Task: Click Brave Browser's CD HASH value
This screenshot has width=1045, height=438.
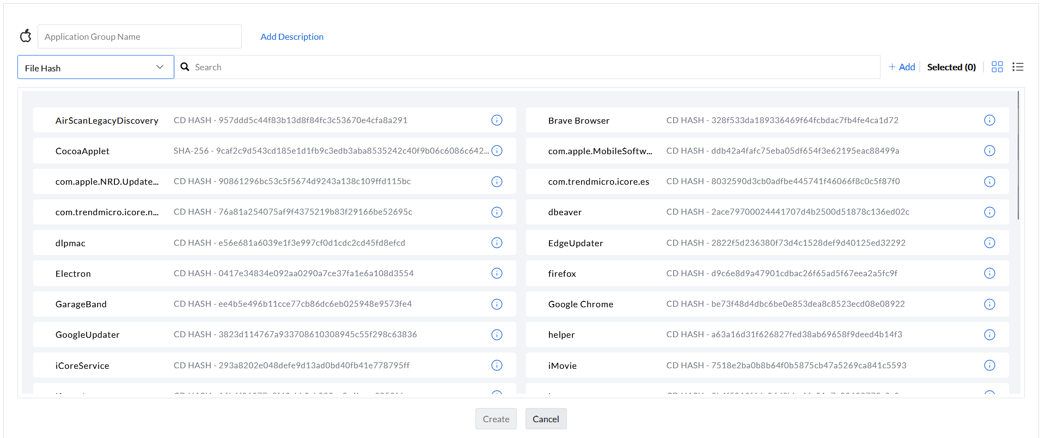Action: 783,120
